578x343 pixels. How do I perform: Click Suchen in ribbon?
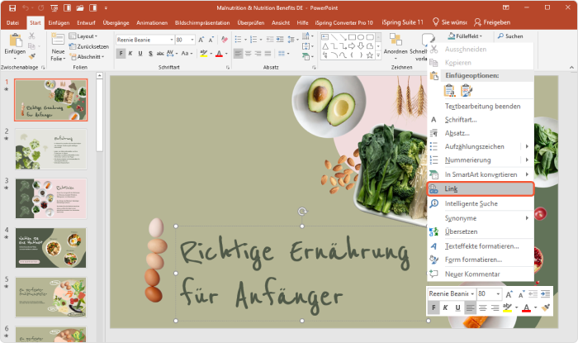(510, 36)
